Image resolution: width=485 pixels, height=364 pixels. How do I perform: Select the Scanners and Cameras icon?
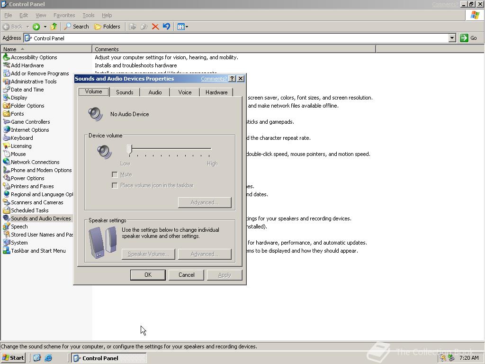click(x=7, y=202)
